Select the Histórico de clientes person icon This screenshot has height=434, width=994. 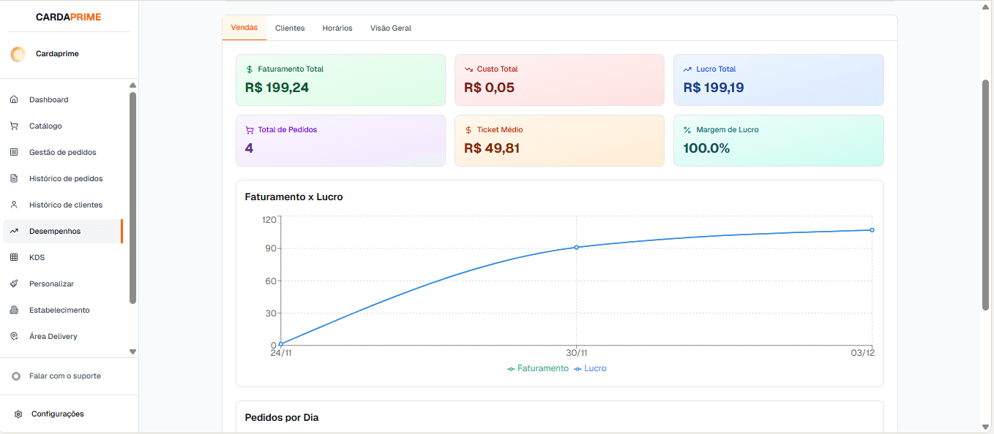pyautogui.click(x=14, y=205)
